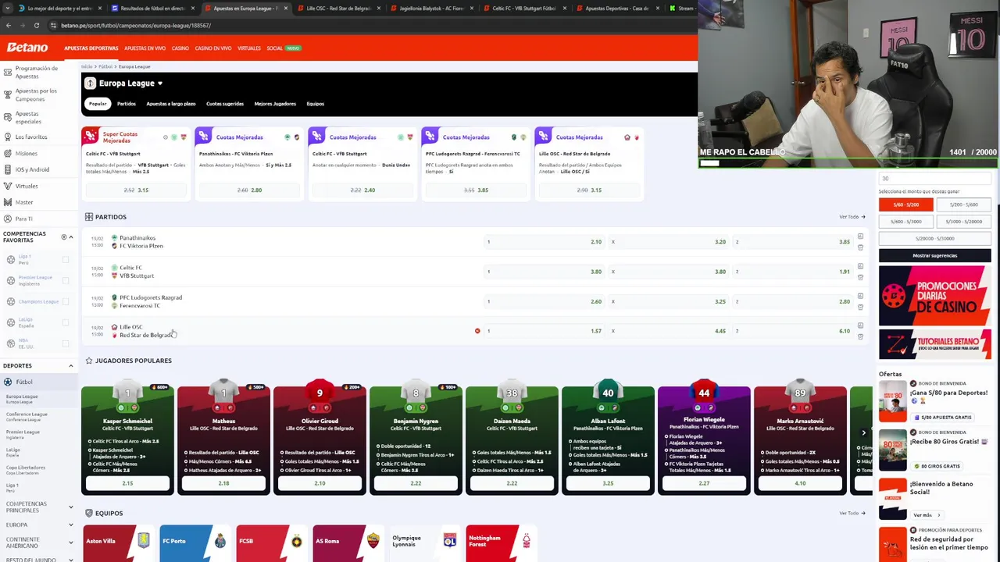This screenshot has height=562, width=1000.
Task: Click the star icon beside Jugadores Populares
Action: 89,361
